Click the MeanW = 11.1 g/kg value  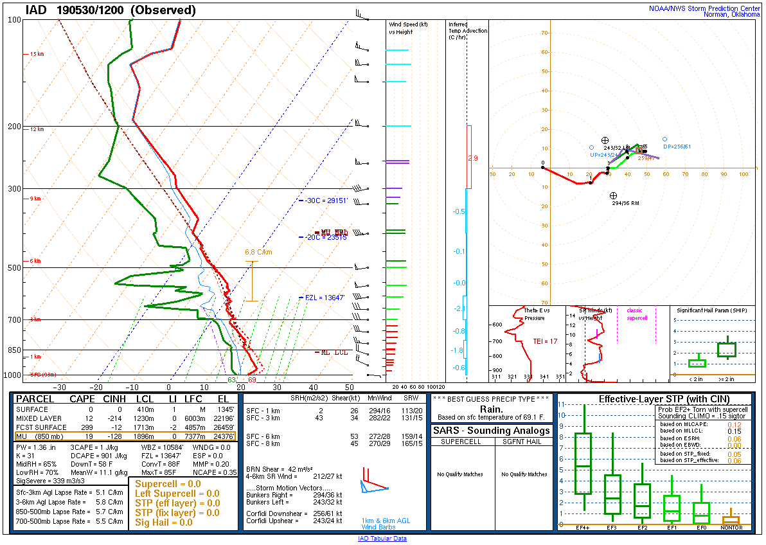point(99,472)
